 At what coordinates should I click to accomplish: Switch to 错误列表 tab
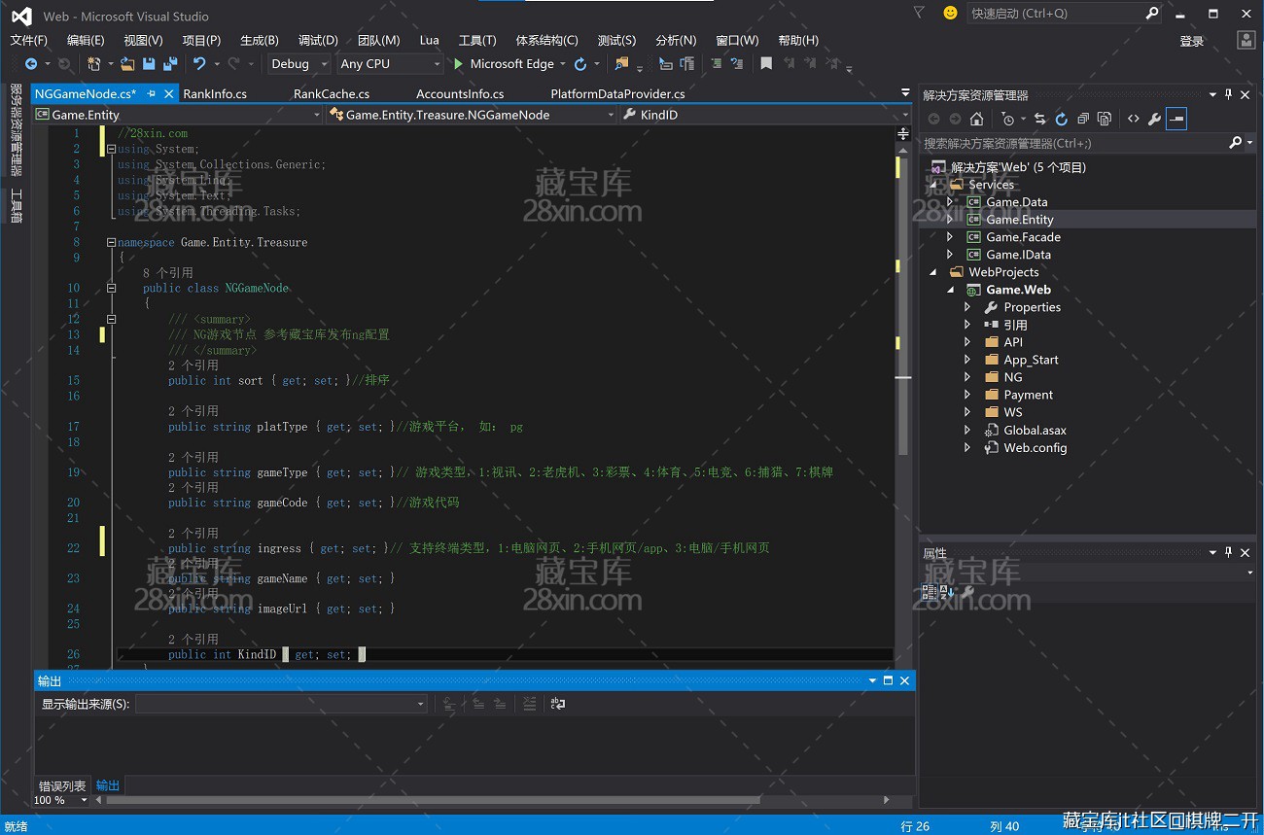point(62,785)
